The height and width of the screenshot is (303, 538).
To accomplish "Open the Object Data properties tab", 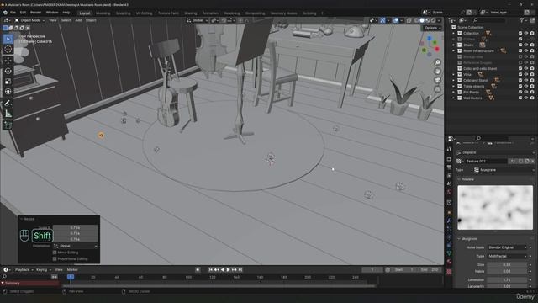I will (x=449, y=253).
